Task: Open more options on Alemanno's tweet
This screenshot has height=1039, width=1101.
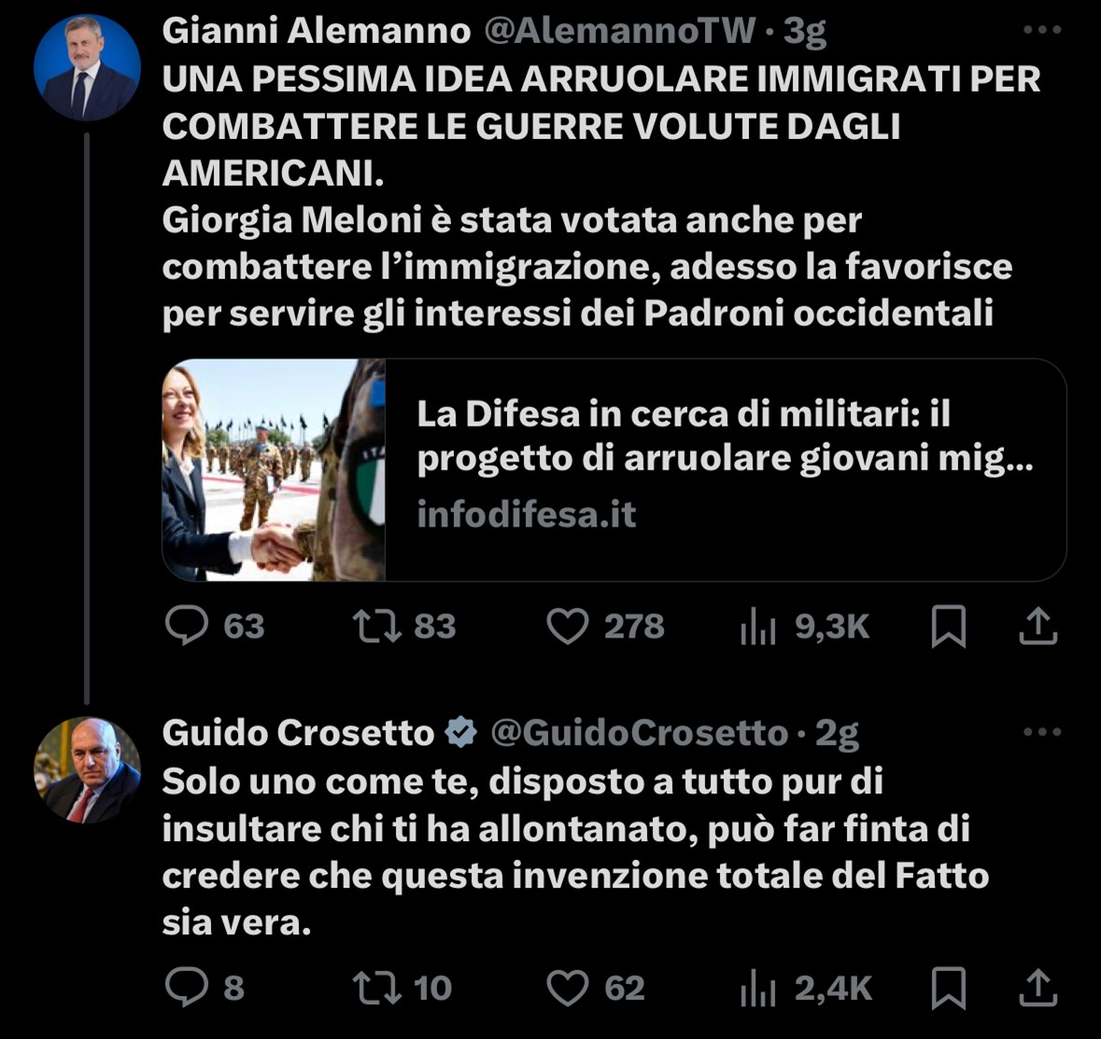Action: click(x=1042, y=30)
